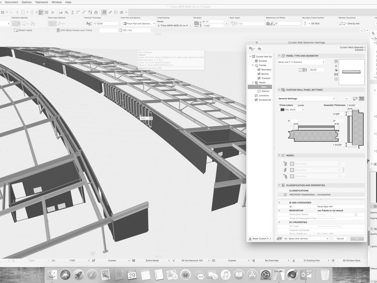This screenshot has width=377, height=283.
Task: Open the Qbiss one F-V-Element dropdown
Action: (x=301, y=62)
